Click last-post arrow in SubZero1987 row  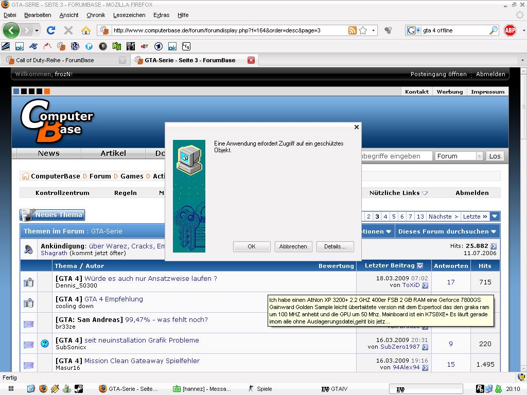tap(425, 347)
